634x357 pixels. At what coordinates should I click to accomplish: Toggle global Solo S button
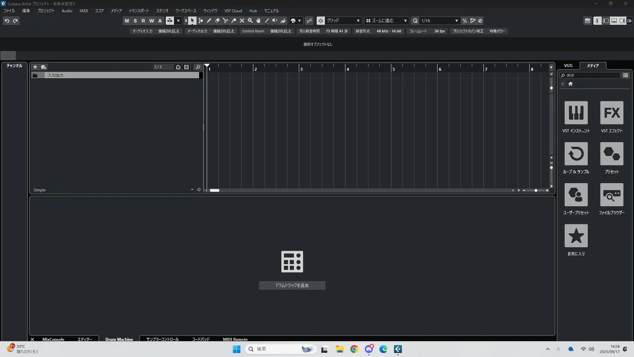(x=135, y=21)
